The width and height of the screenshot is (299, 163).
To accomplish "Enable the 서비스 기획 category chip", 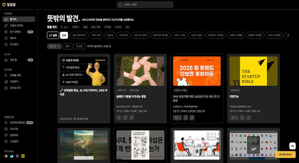I will point(179,35).
